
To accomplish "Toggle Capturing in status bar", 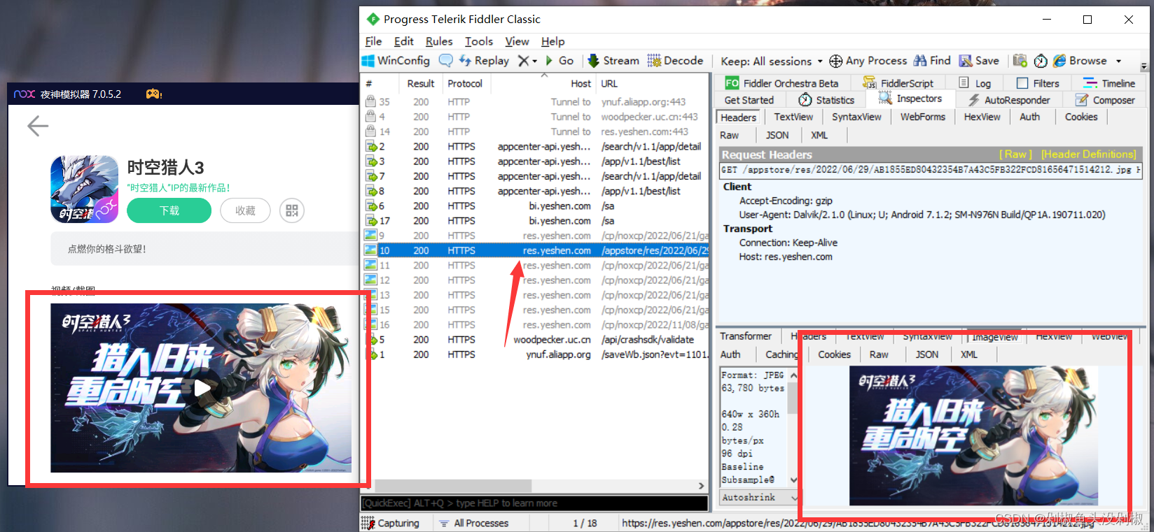I will coord(391,523).
